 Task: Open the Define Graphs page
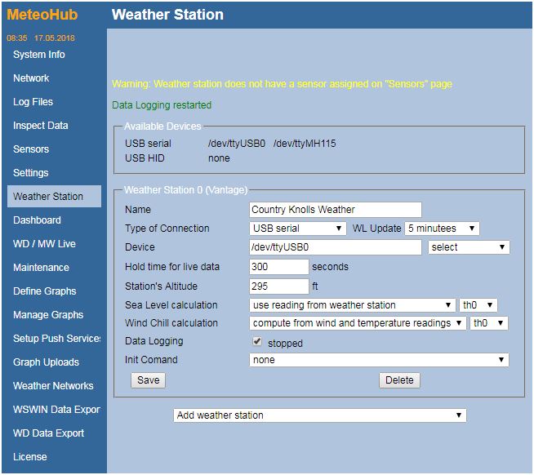click(45, 291)
